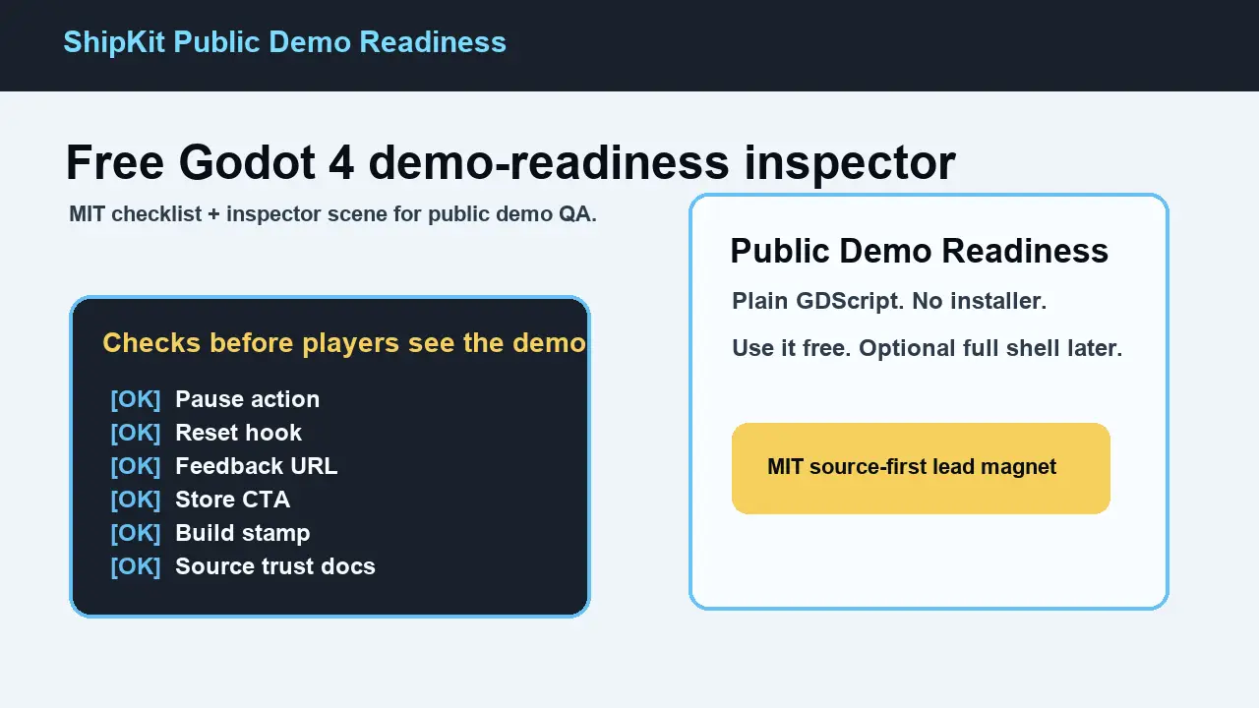Click the ShipKit Public Demo Readiness header title
The height and width of the screenshot is (708, 1259).
(285, 42)
